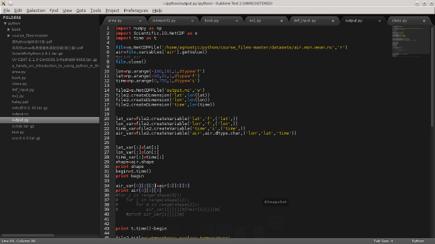
Task: Expand the course_files-master folder arrow
Action: point(9,36)
